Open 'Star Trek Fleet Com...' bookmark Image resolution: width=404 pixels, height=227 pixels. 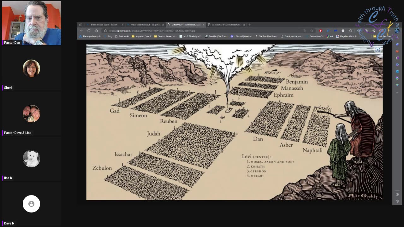[266, 36]
